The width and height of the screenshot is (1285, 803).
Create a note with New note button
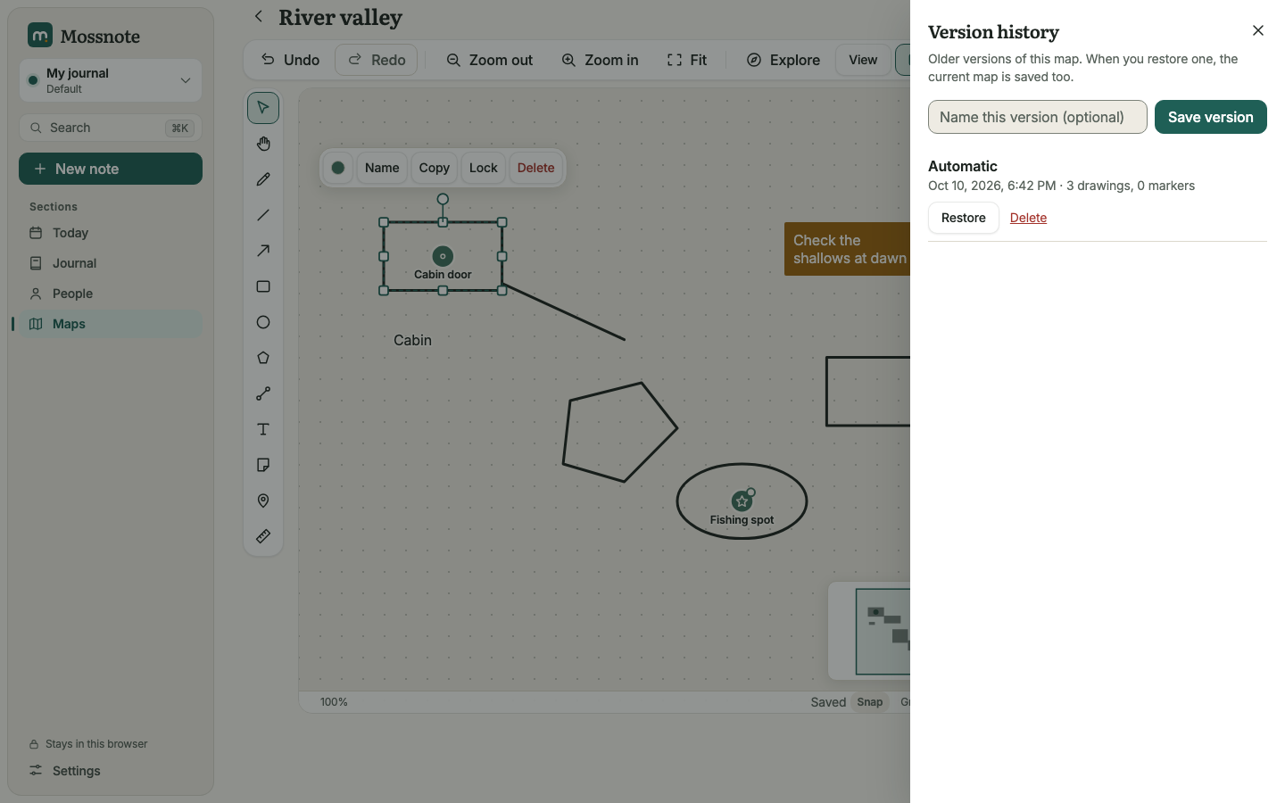[111, 169]
